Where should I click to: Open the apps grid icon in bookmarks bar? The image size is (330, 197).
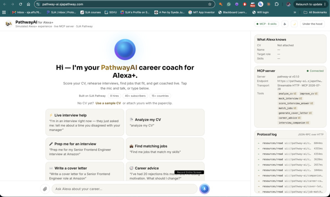pyautogui.click(x=4, y=12)
